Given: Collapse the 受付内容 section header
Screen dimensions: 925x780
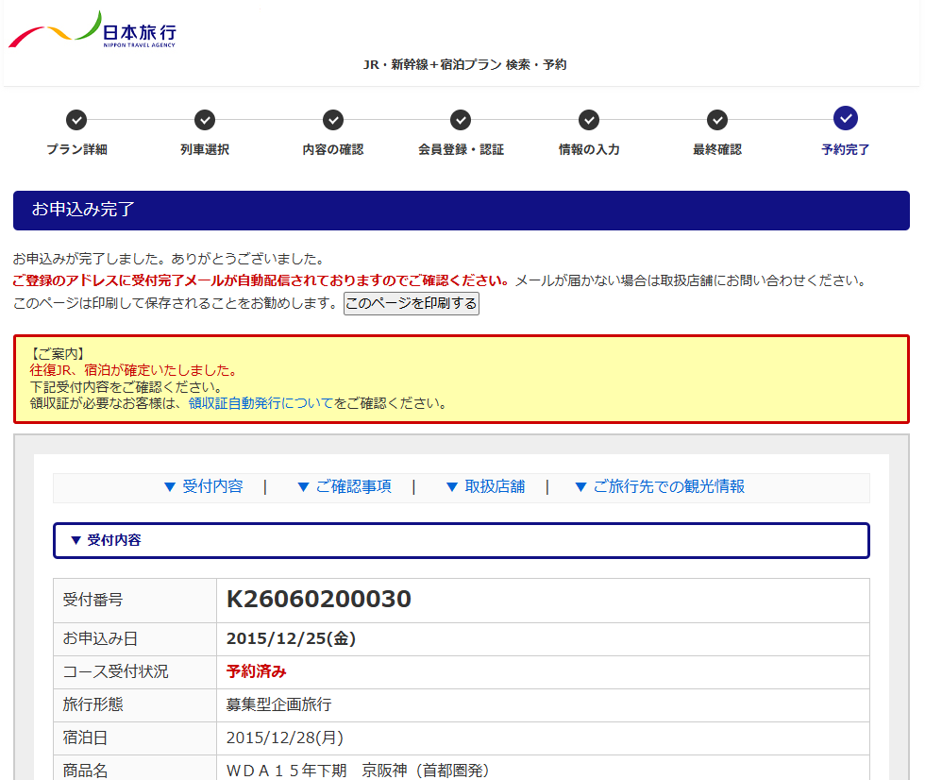Looking at the screenshot, I should tap(462, 540).
